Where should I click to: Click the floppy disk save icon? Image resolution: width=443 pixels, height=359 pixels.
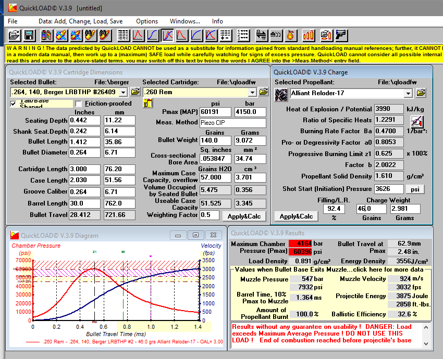pos(29,35)
